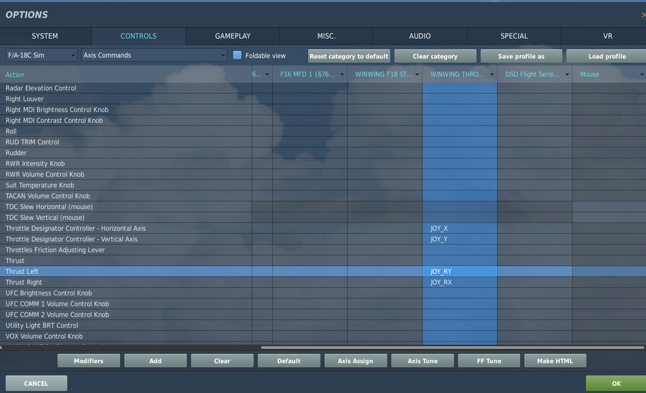Select Throttle Designator Controller Horizontal Axis row
Image resolution: width=646 pixels, height=393 pixels.
pyautogui.click(x=323, y=228)
